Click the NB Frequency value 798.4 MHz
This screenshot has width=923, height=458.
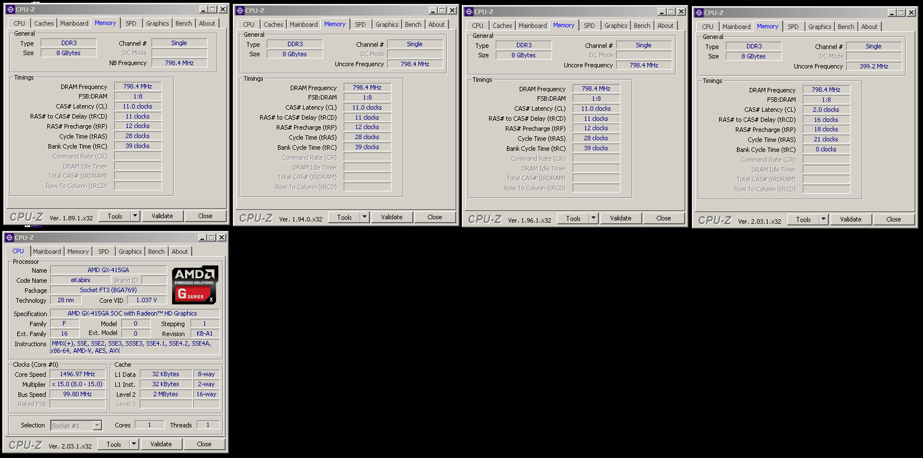[179, 63]
